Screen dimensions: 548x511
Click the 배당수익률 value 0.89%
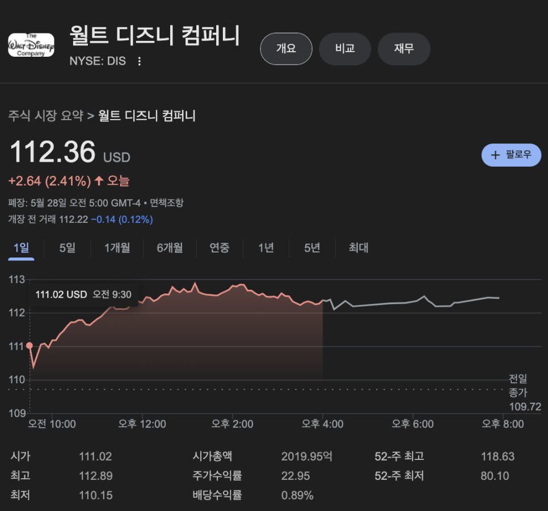pyautogui.click(x=297, y=495)
